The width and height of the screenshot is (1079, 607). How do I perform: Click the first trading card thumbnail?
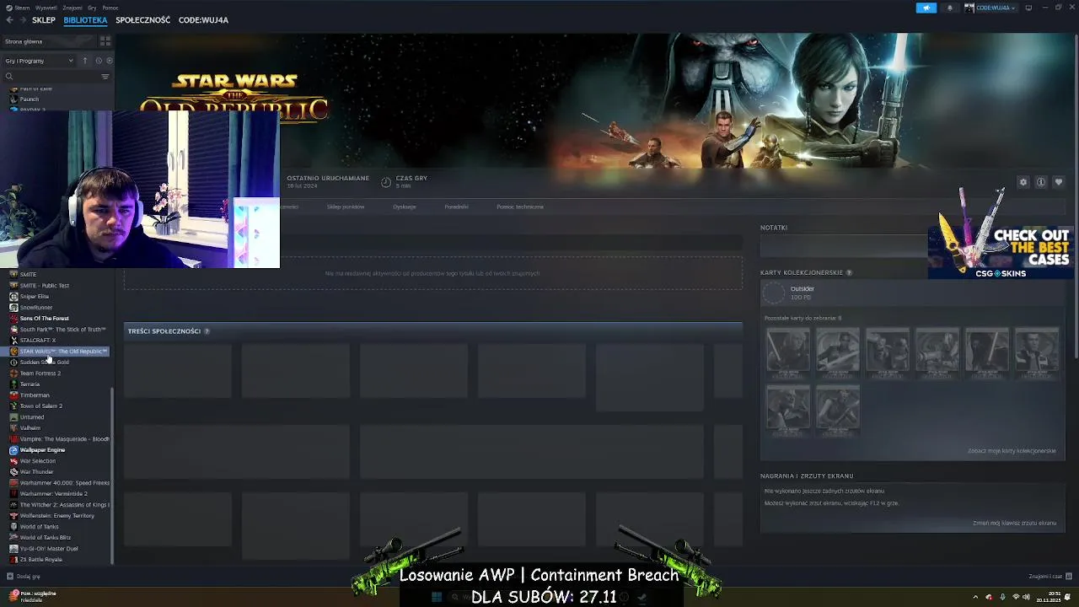[x=787, y=353]
